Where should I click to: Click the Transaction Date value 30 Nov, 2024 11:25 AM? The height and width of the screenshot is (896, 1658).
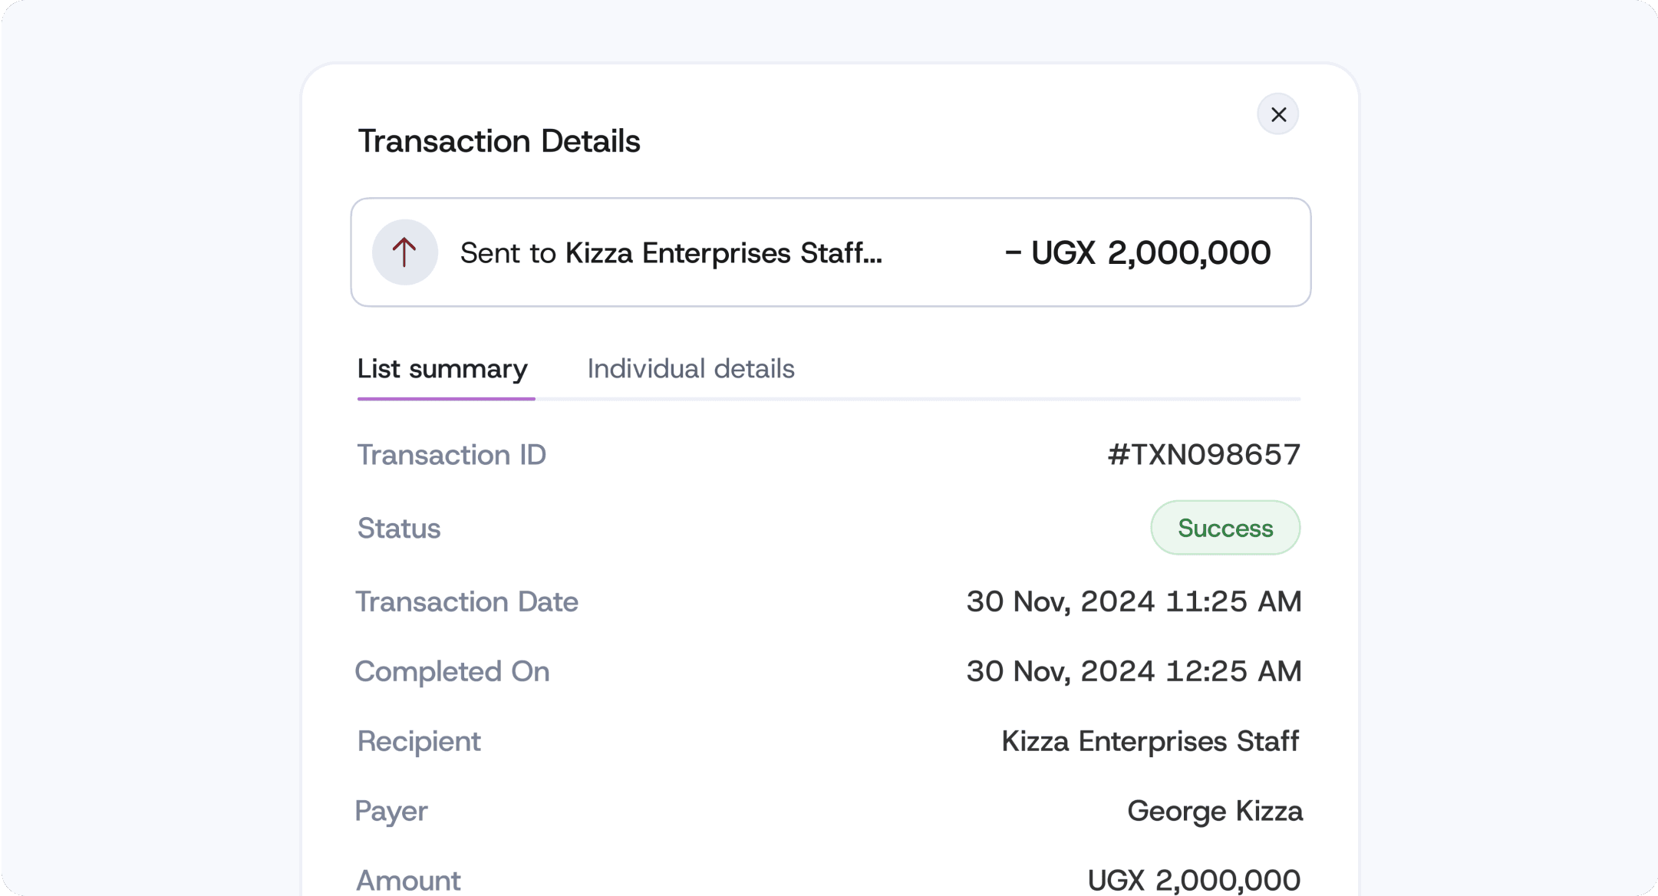pyautogui.click(x=1133, y=601)
